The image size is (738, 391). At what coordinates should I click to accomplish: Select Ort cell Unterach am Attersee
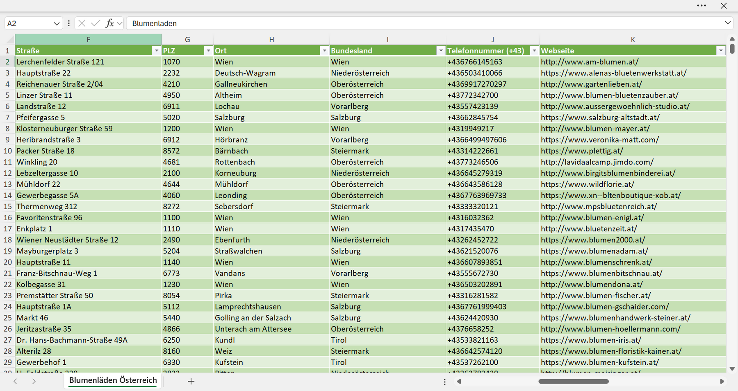[271, 329]
